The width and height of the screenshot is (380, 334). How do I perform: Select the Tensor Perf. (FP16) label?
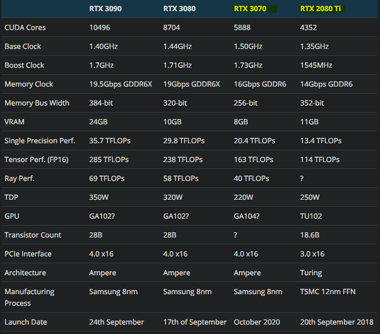pyautogui.click(x=37, y=160)
